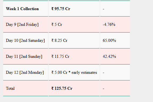The image size is (153, 102).
Task: Click the Day 12 [2nd Monday] cell
Action: tap(25, 72)
